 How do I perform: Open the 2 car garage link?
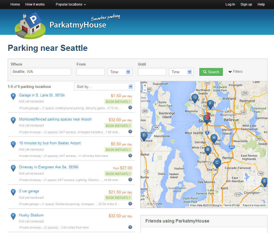click(x=29, y=191)
